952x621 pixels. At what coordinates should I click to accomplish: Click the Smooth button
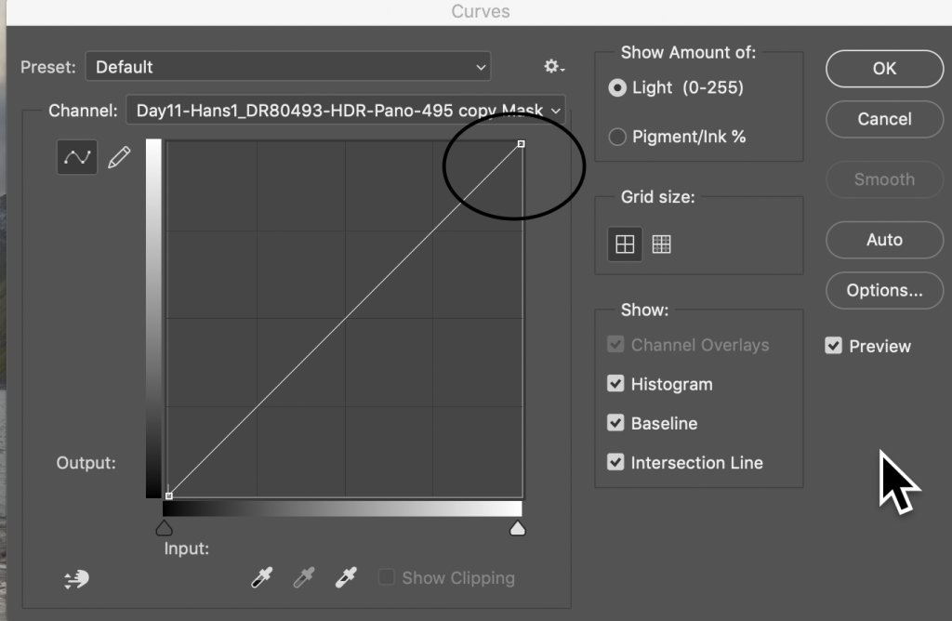coord(885,179)
